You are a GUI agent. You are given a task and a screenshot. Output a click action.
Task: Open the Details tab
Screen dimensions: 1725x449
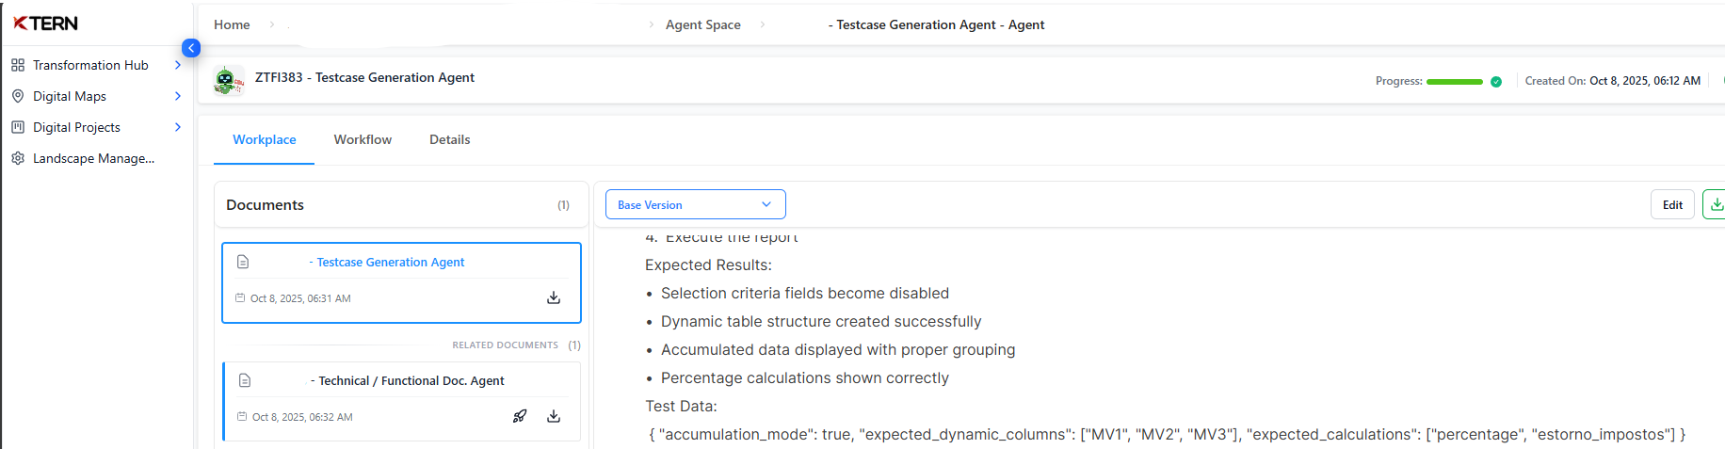(449, 139)
